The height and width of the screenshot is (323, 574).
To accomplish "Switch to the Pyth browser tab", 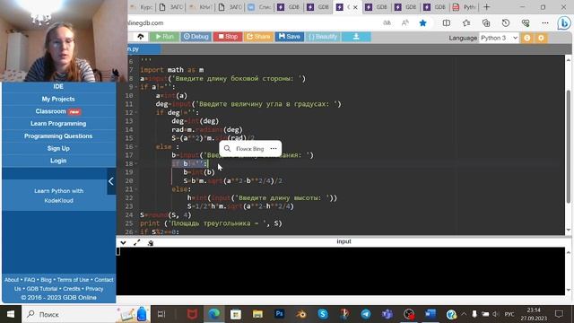I will [465, 7].
